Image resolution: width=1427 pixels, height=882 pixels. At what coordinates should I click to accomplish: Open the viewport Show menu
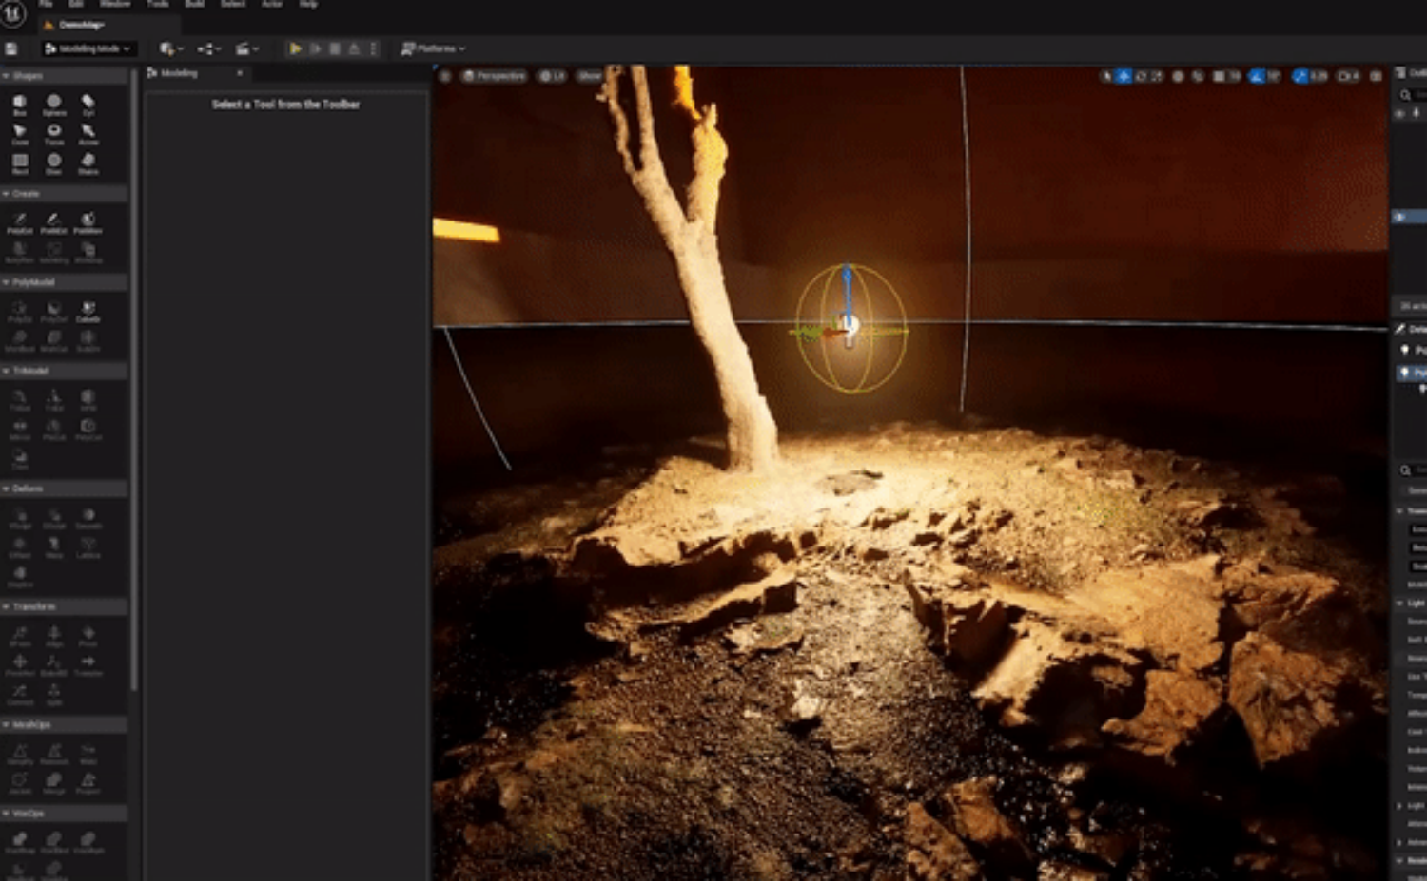590,76
